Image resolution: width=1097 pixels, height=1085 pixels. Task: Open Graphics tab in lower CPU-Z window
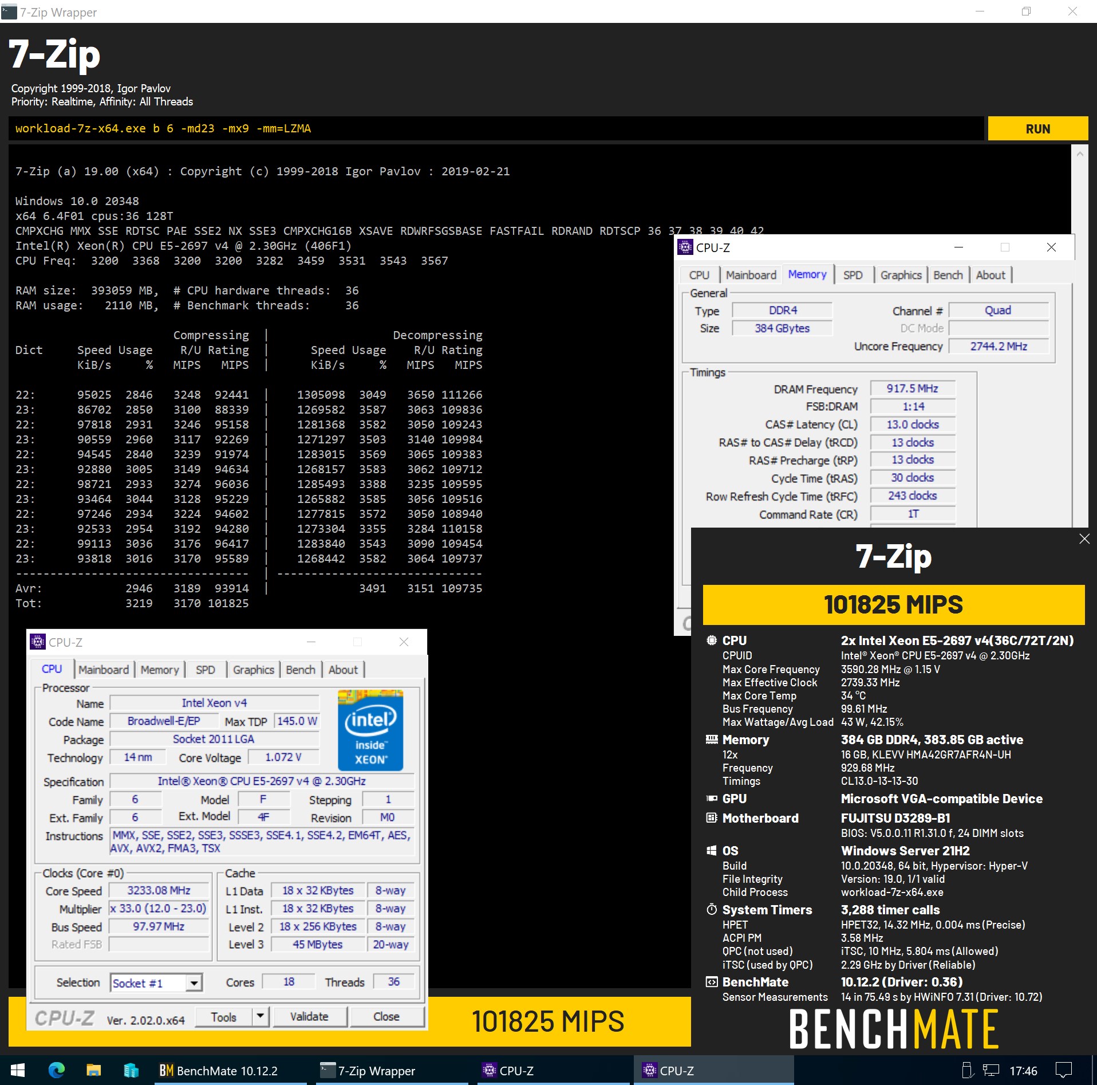tap(254, 670)
